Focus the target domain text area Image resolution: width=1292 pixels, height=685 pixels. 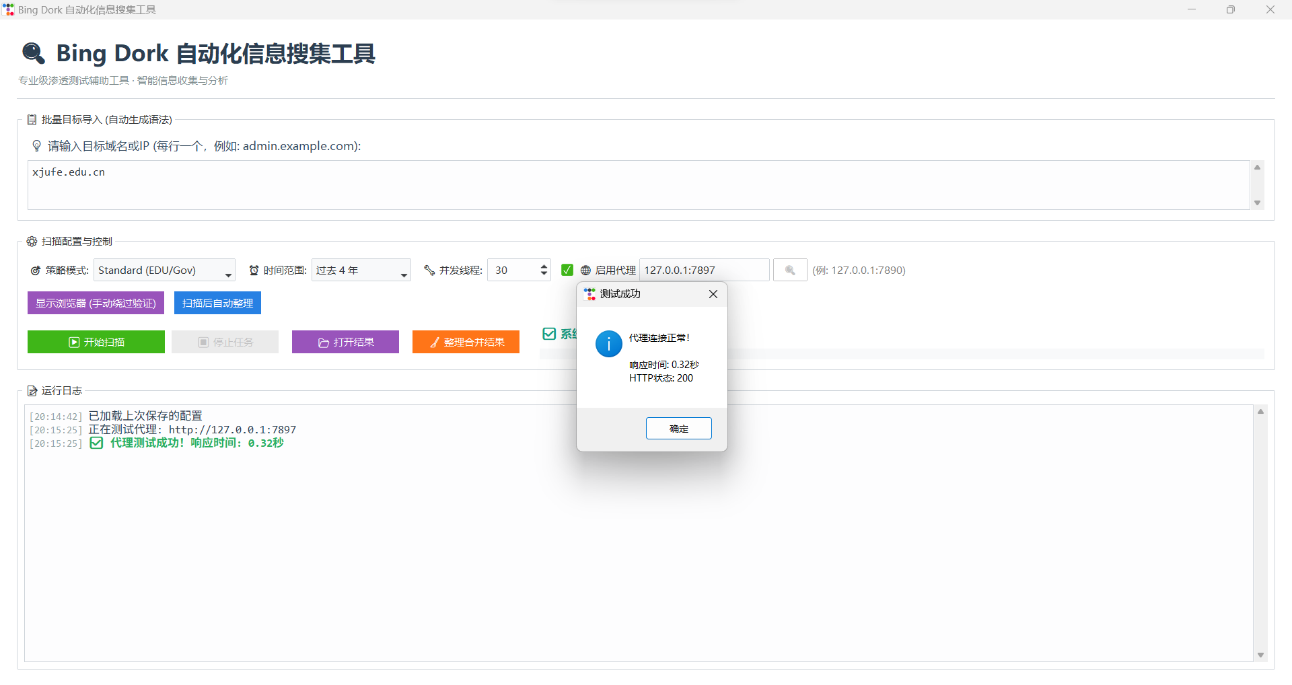pos(639,185)
